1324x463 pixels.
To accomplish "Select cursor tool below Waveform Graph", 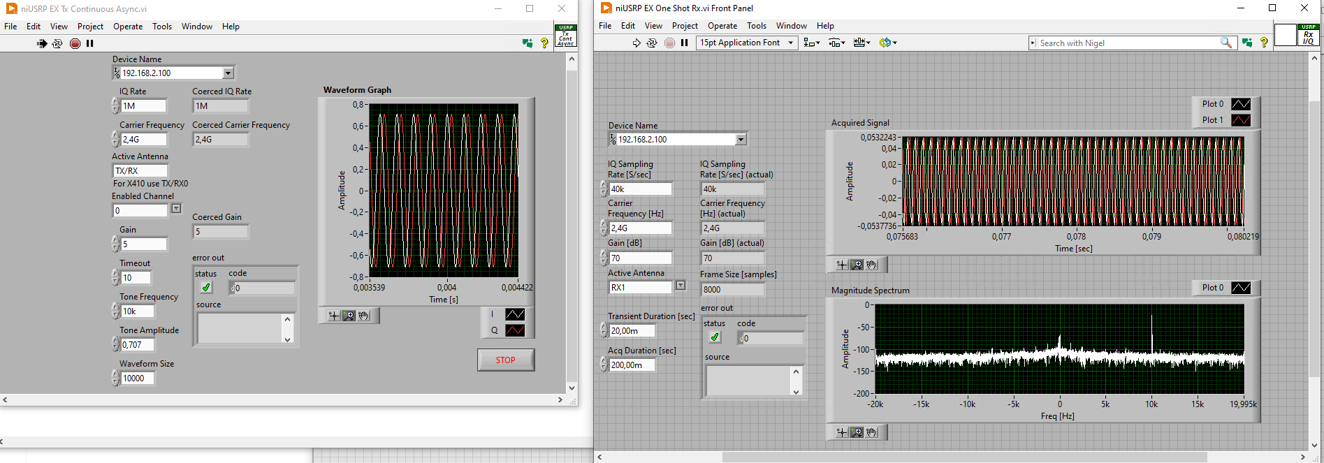I will (x=333, y=316).
